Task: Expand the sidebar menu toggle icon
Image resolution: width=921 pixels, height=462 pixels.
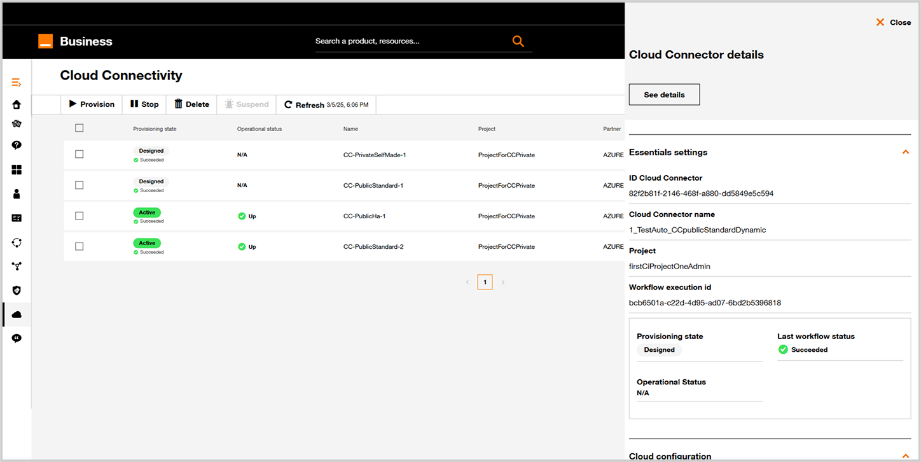Action: (17, 83)
